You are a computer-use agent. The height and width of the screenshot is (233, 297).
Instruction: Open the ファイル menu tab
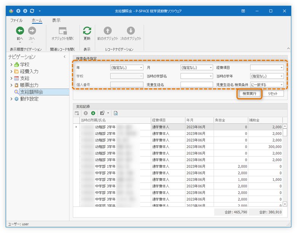point(16,21)
